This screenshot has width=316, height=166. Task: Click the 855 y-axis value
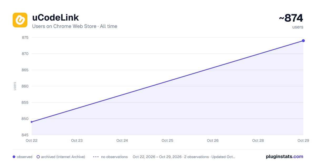click(25, 102)
